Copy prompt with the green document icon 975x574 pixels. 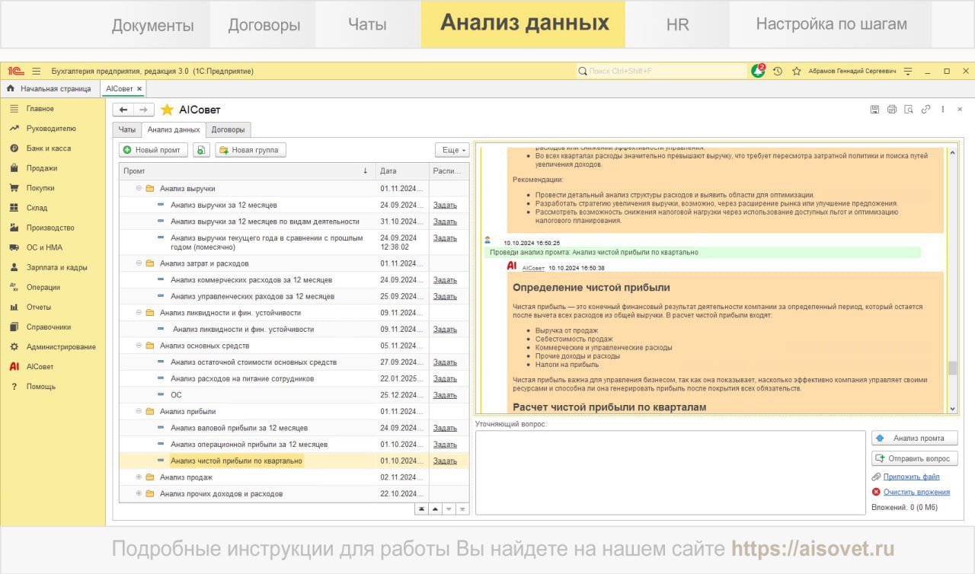(x=201, y=150)
